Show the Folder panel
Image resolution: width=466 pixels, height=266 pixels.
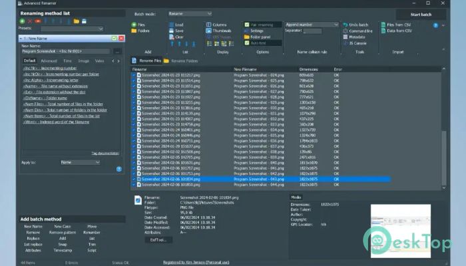(x=258, y=37)
